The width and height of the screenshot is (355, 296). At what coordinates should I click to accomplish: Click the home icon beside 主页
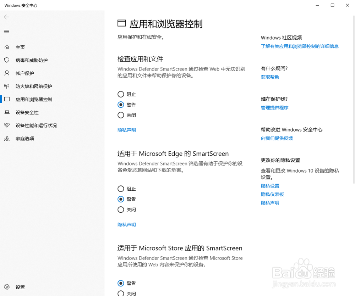[7, 47]
